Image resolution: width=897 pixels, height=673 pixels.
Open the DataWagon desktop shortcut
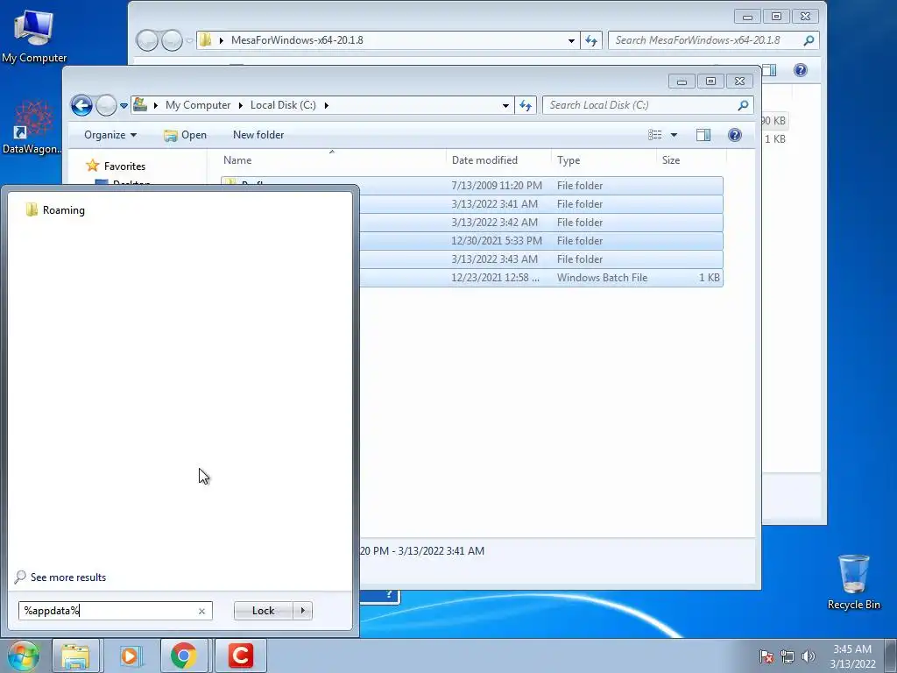32,128
